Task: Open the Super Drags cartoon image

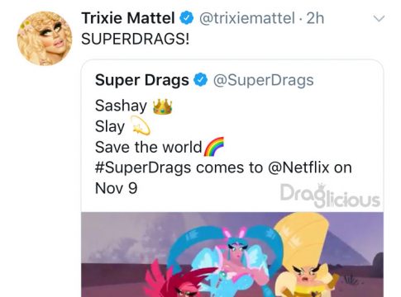Action: click(232, 254)
